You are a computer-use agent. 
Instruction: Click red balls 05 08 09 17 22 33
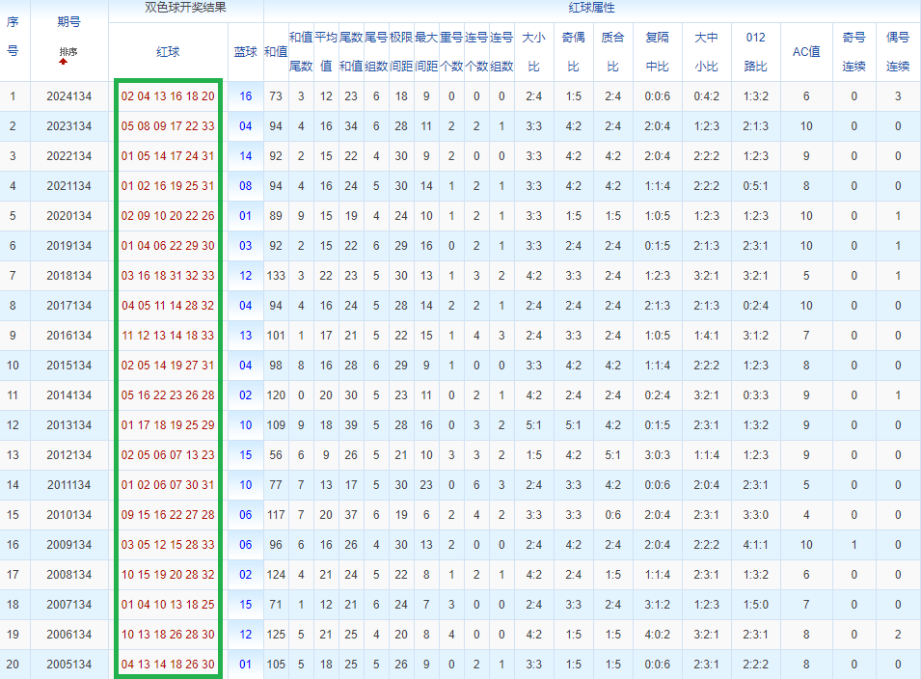pos(168,126)
